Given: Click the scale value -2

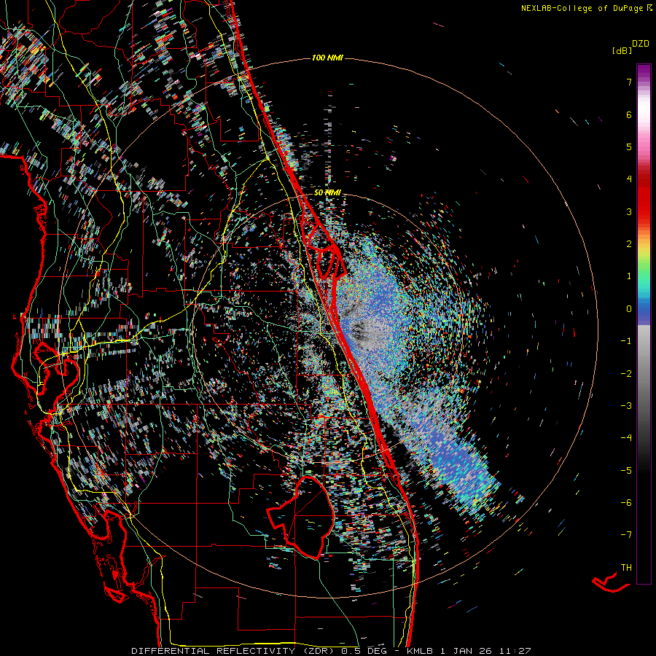Looking at the screenshot, I should [x=626, y=373].
